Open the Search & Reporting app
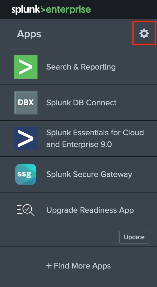157x287 pixels. point(78,67)
